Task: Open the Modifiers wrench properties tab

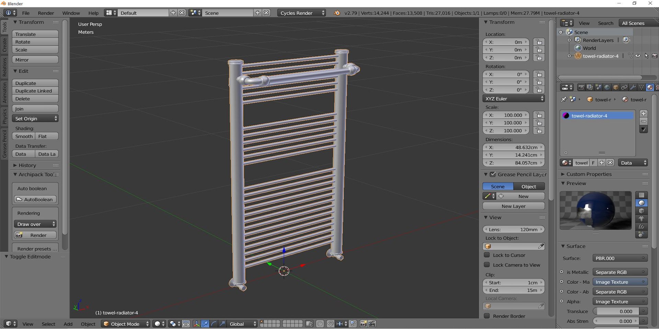Action: pyautogui.click(x=633, y=87)
